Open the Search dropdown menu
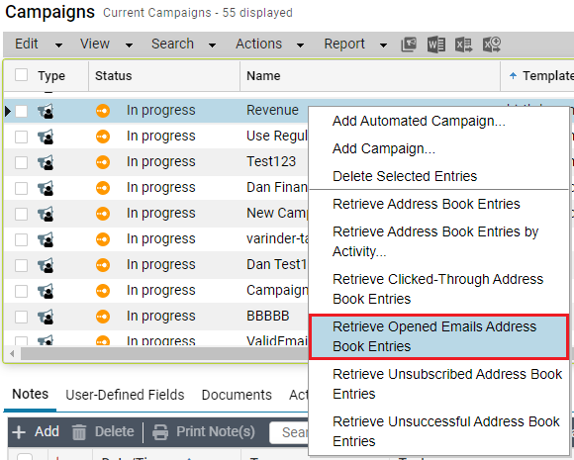This screenshot has height=460, width=574. 183,45
